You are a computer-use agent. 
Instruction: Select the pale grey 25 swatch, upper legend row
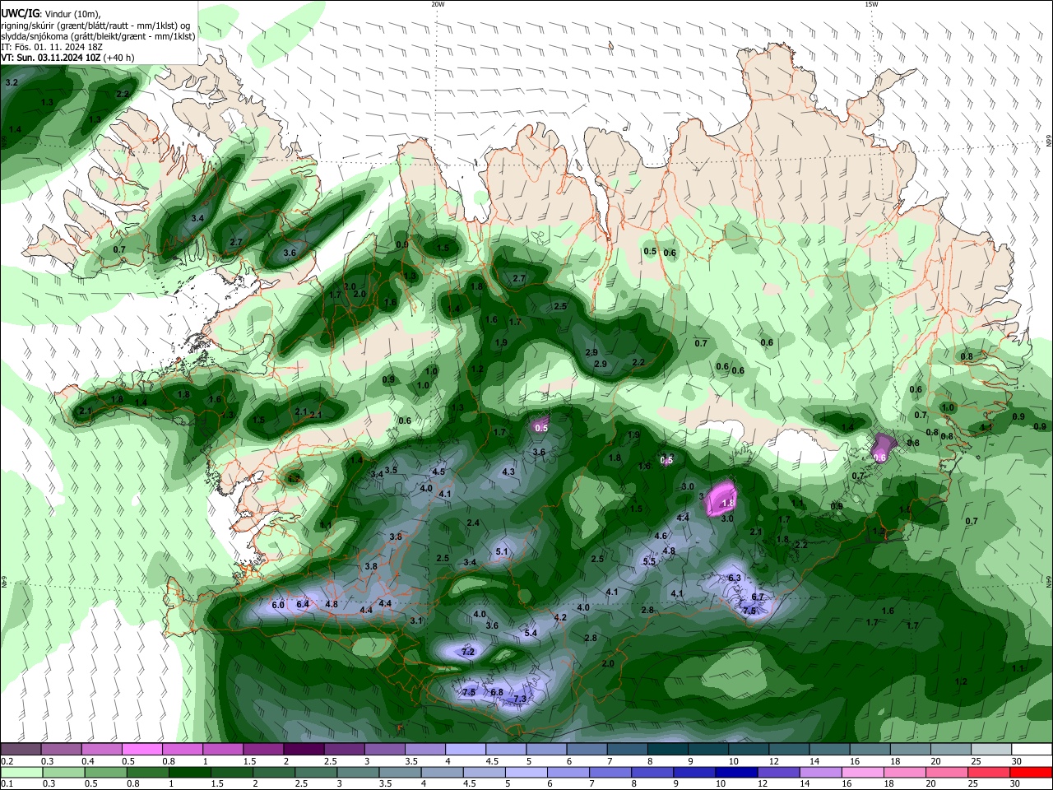pyautogui.click(x=992, y=750)
